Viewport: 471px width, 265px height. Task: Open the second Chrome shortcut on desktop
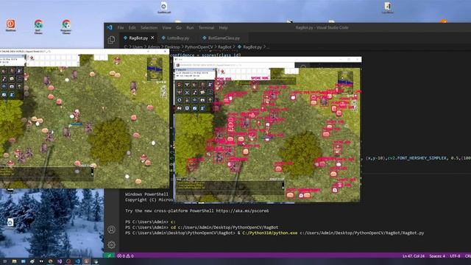[x=66, y=26]
